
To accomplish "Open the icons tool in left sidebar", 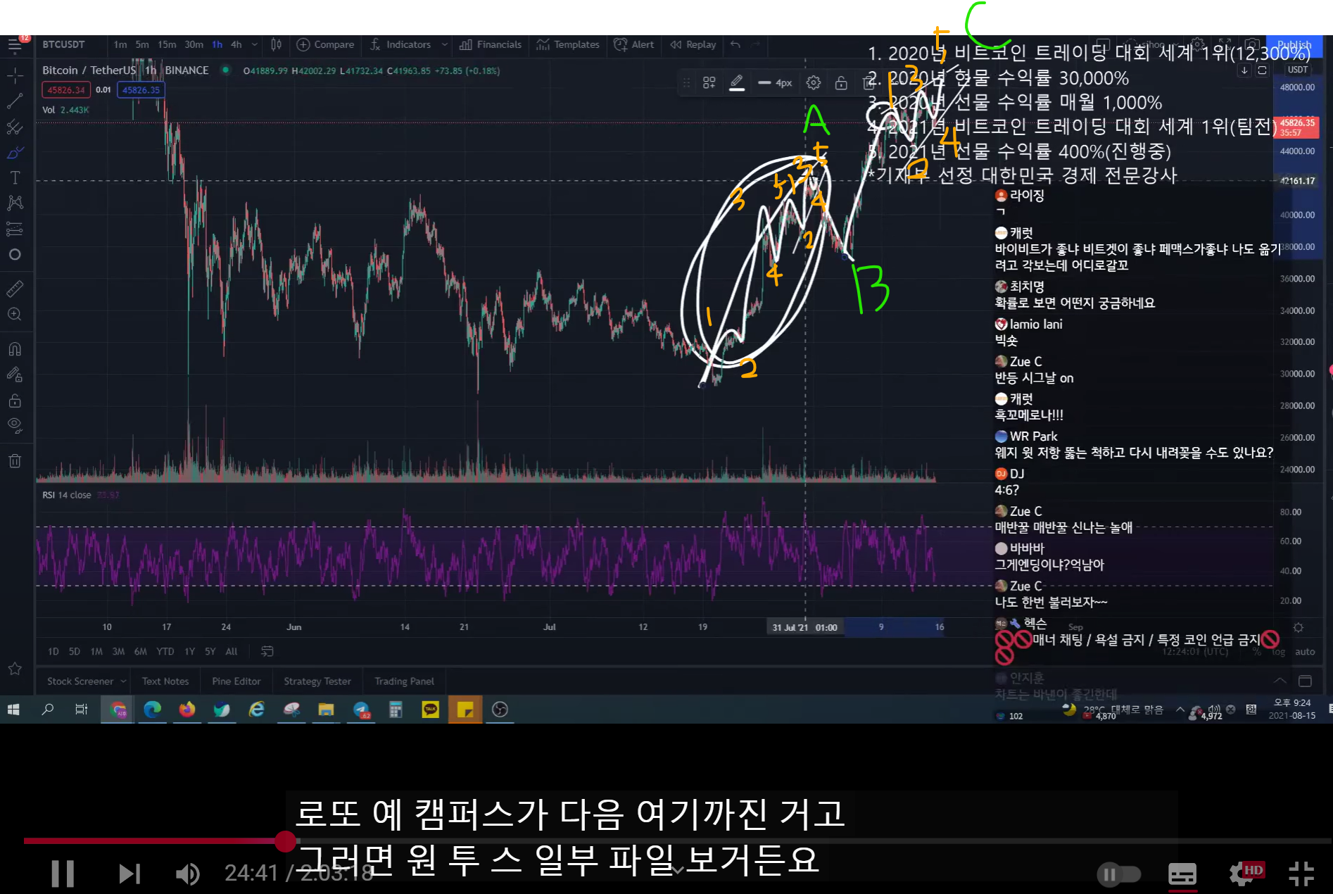I will pos(15,255).
